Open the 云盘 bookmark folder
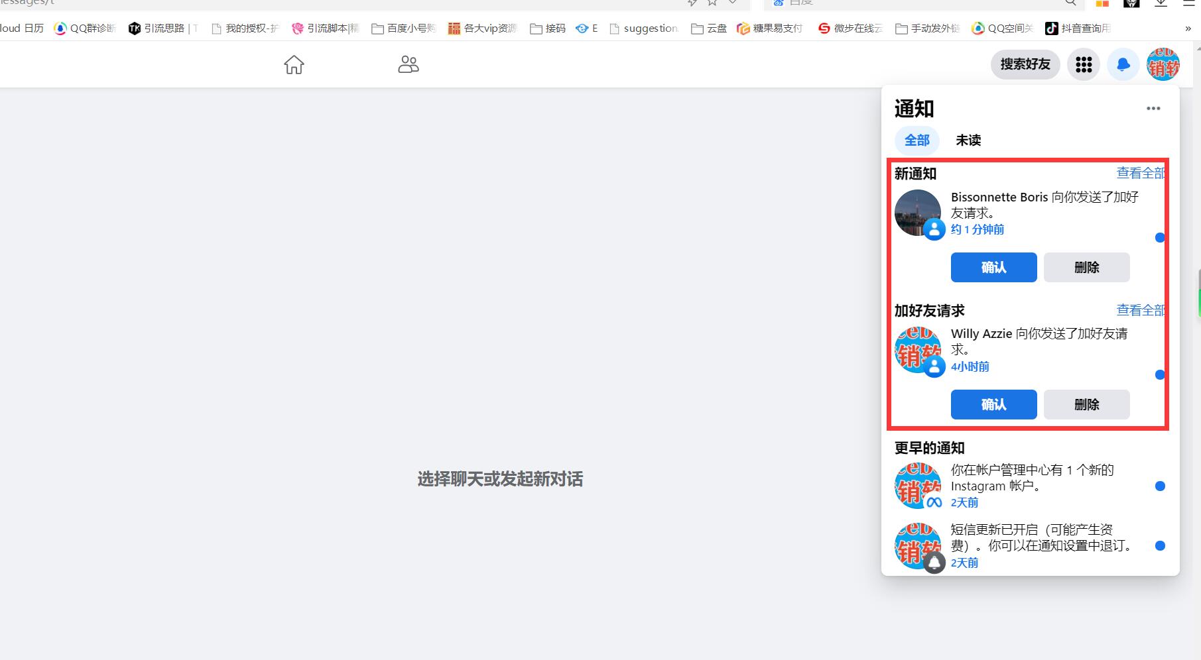The image size is (1201, 660). 709,28
